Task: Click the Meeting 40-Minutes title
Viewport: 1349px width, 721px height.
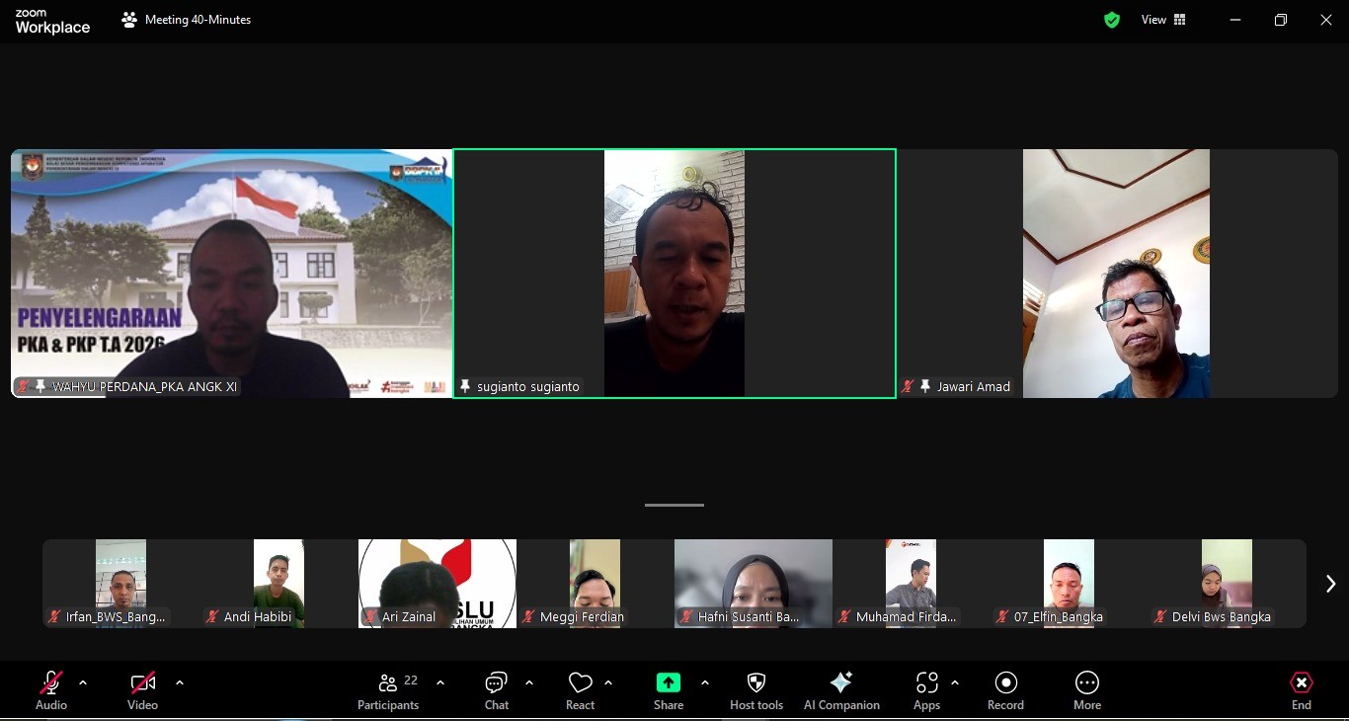Action: pos(198,20)
